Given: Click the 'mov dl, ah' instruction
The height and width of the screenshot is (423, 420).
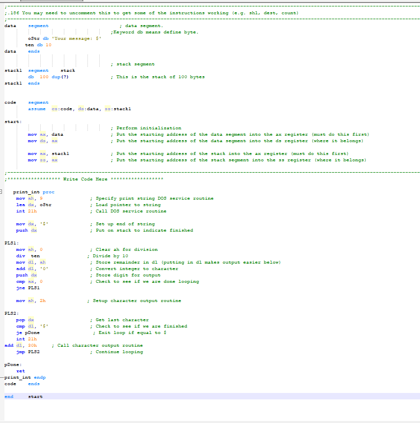Looking at the screenshot, I should [31, 262].
